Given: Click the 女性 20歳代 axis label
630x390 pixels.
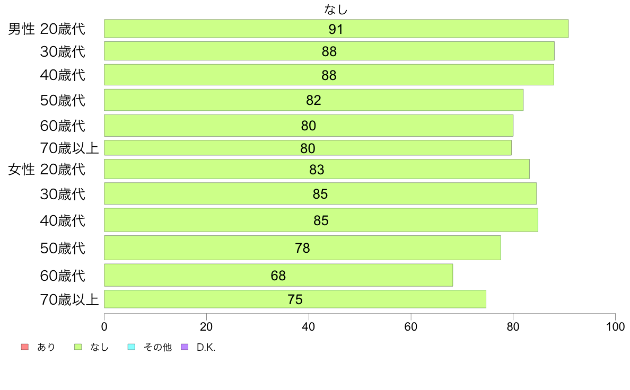Looking at the screenshot, I should [47, 170].
